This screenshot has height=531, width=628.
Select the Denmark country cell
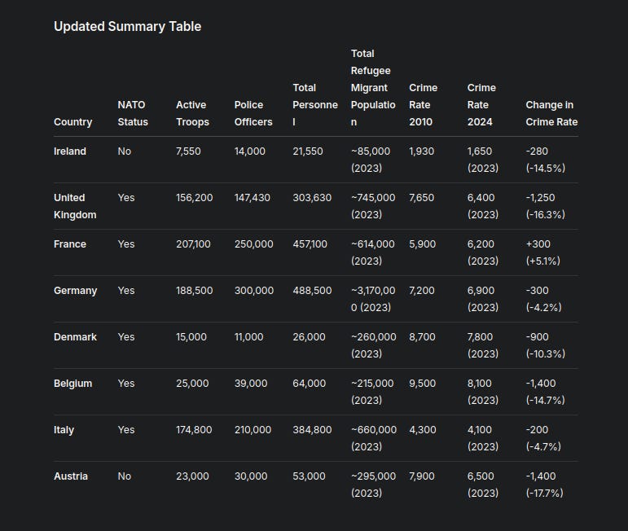pyautogui.click(x=75, y=337)
